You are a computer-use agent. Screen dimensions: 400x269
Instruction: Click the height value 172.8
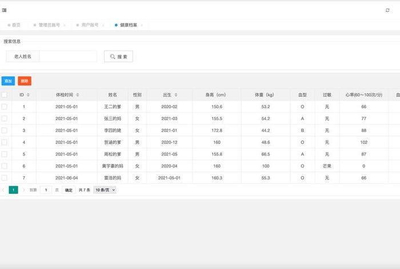click(217, 130)
